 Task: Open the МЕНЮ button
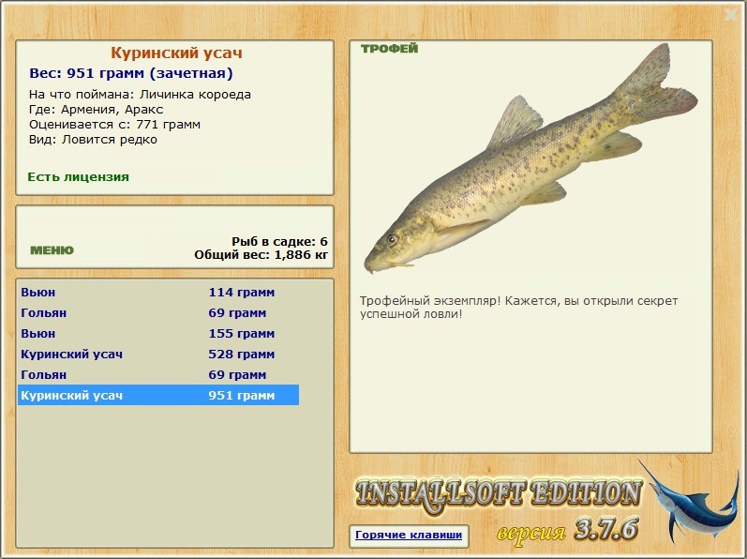point(52,250)
